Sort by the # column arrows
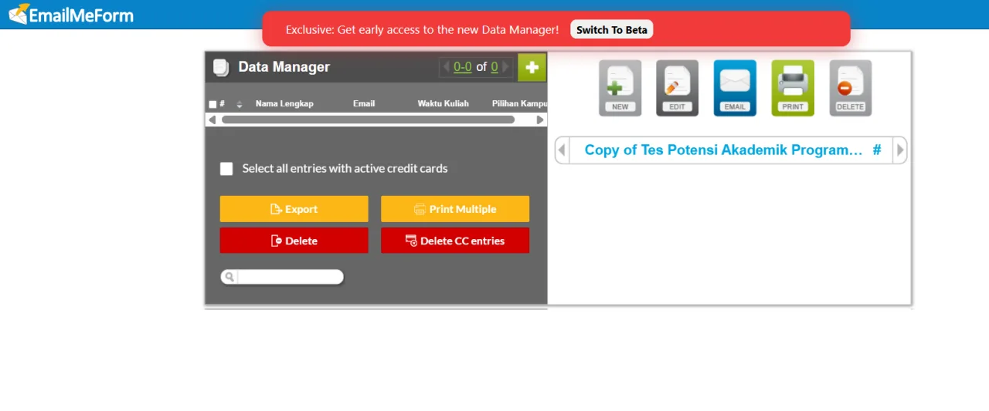 (x=240, y=104)
